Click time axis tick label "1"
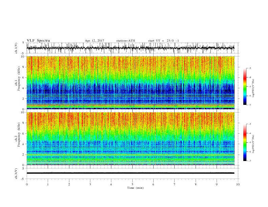The width and height of the screenshot is (268, 207). click(48, 184)
